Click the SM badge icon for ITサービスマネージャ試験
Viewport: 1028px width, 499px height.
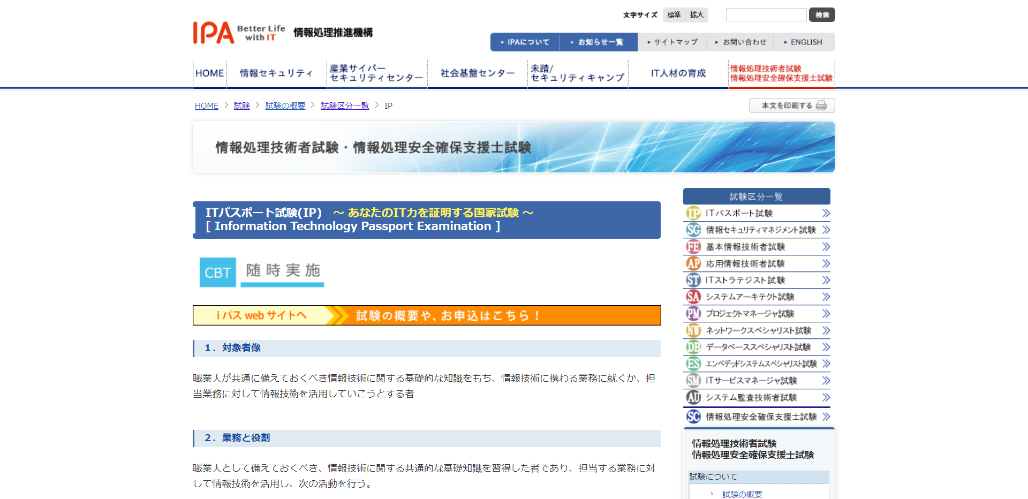coord(693,380)
